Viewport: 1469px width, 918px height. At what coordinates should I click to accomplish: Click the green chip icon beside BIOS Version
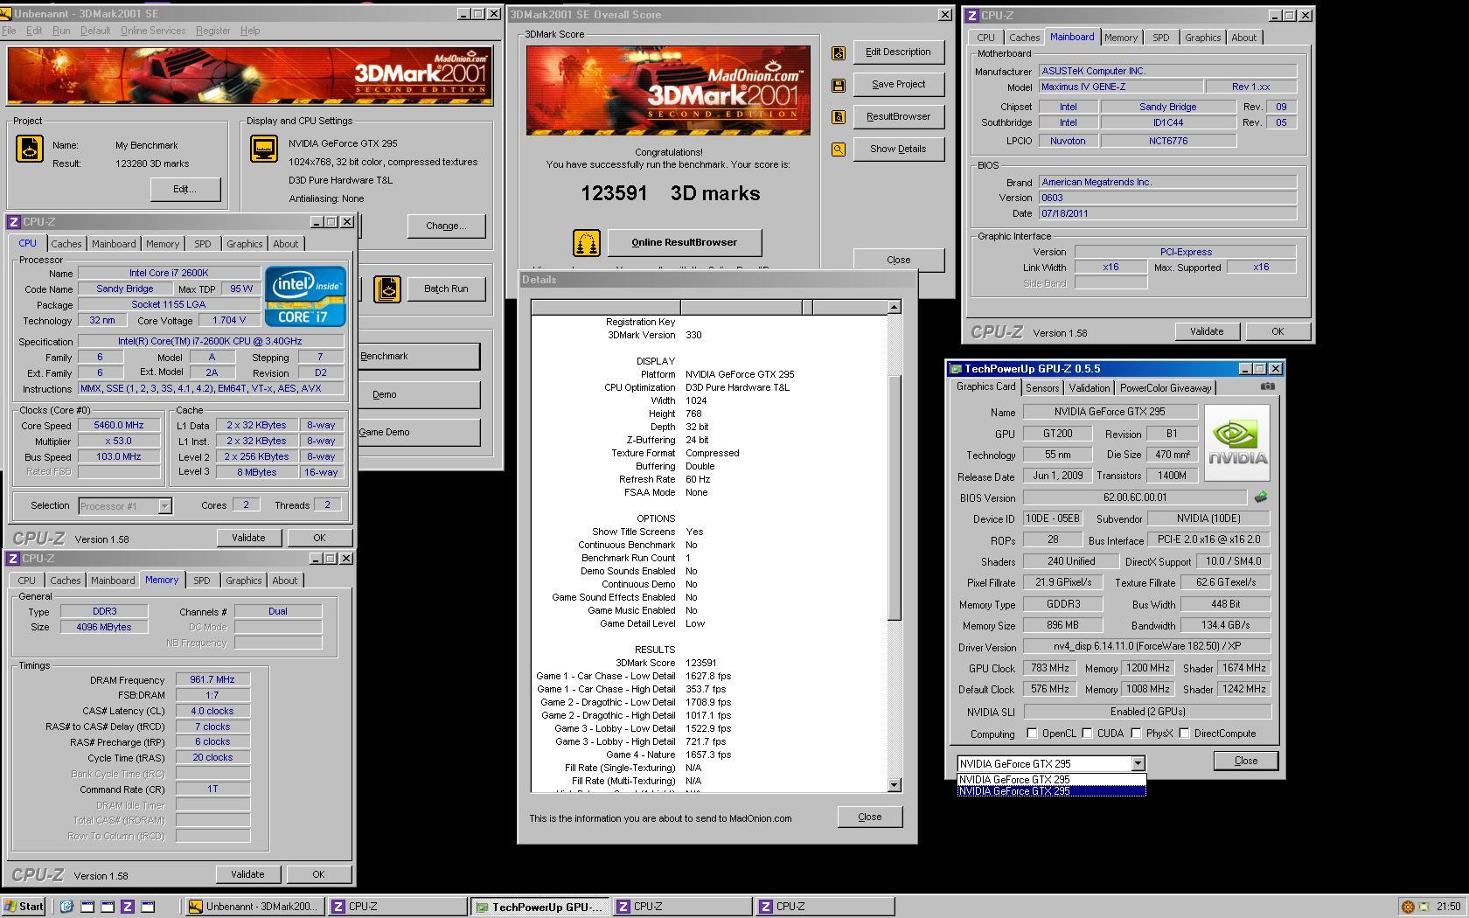coord(1260,497)
